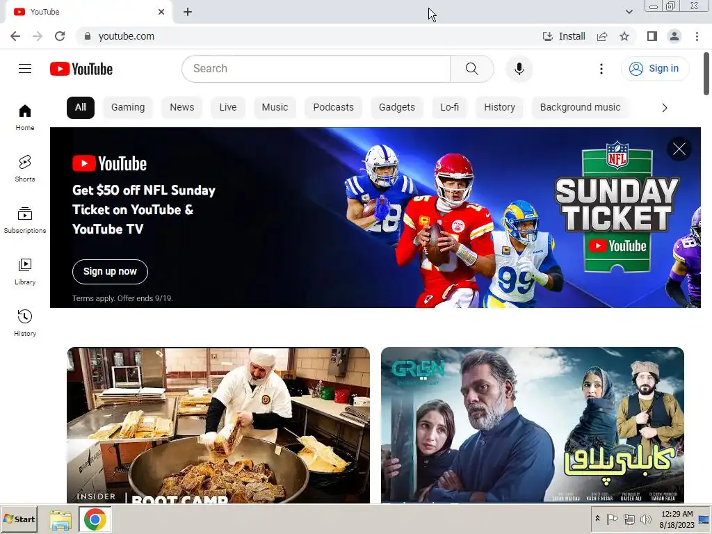Open YouTube settings three-dot menu

click(601, 69)
